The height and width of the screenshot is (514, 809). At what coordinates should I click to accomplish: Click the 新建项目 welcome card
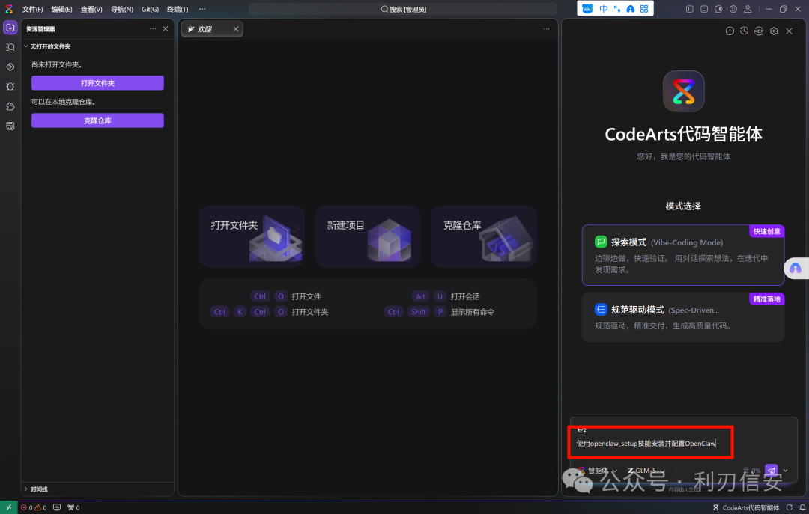pyautogui.click(x=368, y=236)
